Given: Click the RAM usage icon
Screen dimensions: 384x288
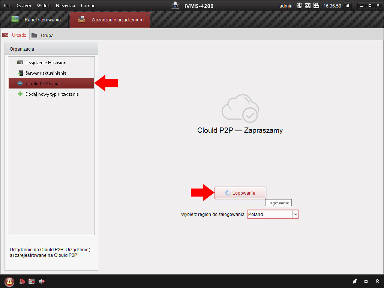Looking at the screenshot, I should (316, 6).
